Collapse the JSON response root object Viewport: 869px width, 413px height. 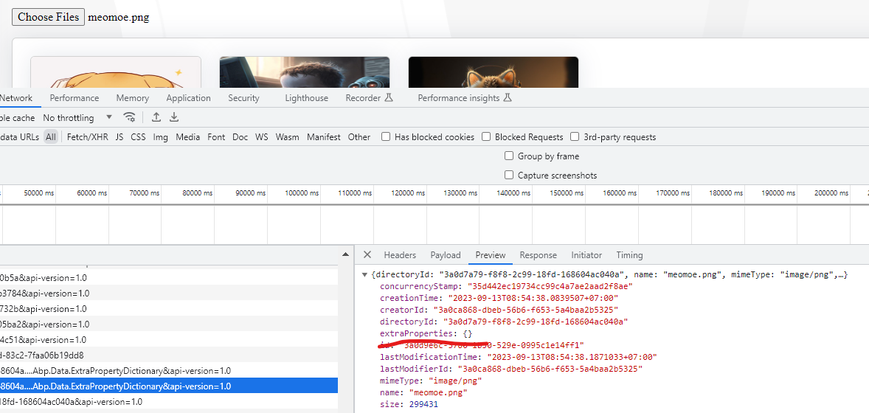pyautogui.click(x=364, y=274)
